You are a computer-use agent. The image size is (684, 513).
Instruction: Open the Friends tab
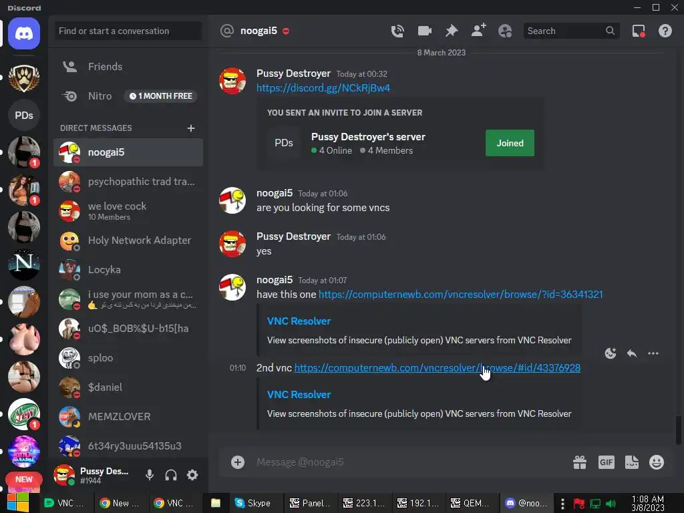[128, 67]
